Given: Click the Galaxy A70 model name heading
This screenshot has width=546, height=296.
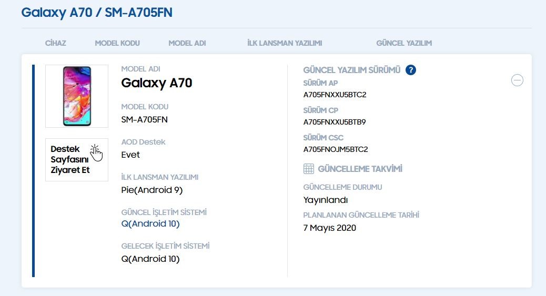Looking at the screenshot, I should [x=157, y=83].
